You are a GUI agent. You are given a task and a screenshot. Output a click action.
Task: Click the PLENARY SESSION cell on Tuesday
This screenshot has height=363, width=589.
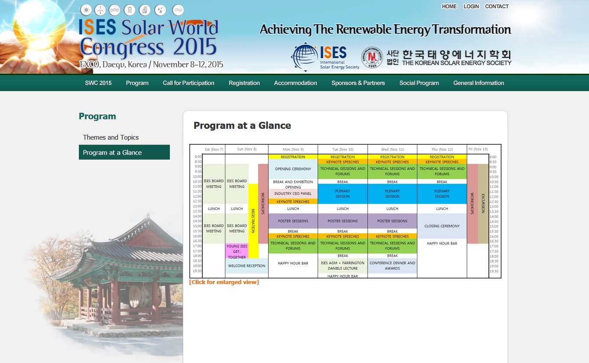click(343, 194)
